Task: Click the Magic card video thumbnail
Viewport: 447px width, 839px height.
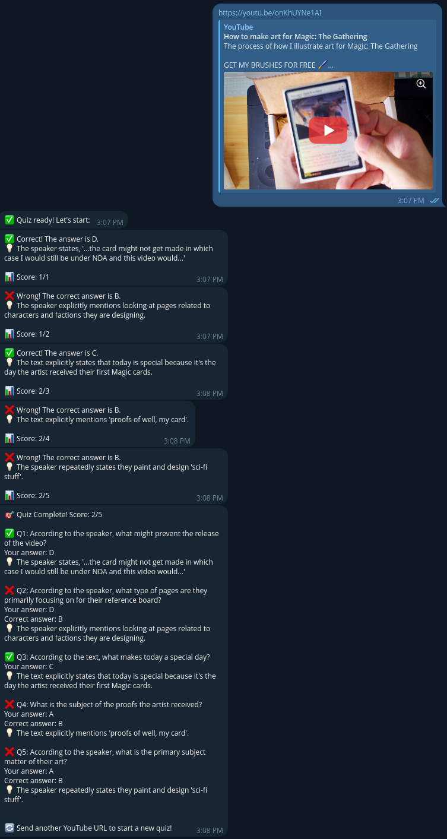Action: (x=328, y=131)
